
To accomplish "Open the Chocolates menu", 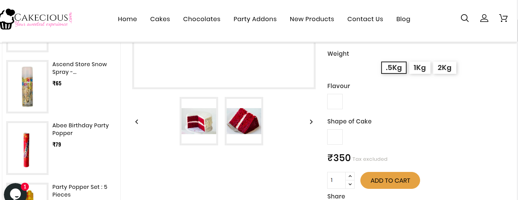I will click(x=202, y=19).
